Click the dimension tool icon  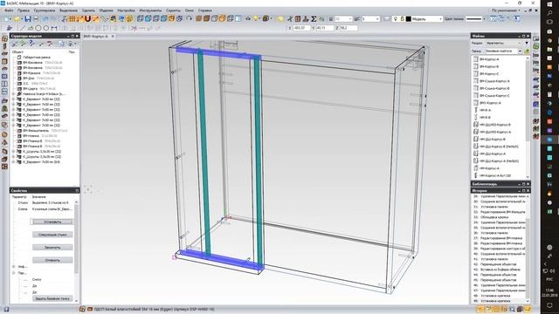pos(54,28)
